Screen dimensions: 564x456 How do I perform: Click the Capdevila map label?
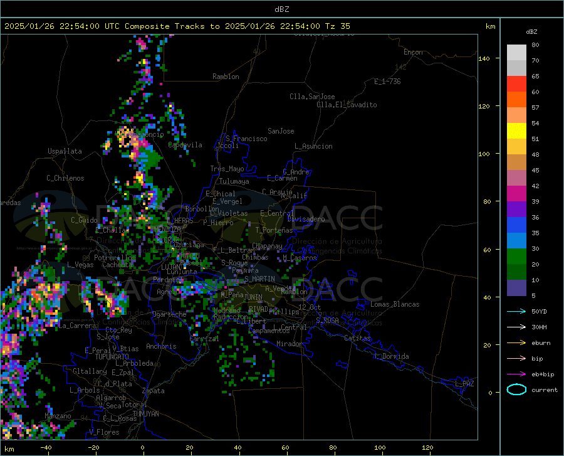click(185, 145)
